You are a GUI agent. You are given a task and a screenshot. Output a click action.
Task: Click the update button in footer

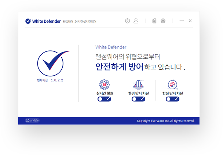pos(32,120)
